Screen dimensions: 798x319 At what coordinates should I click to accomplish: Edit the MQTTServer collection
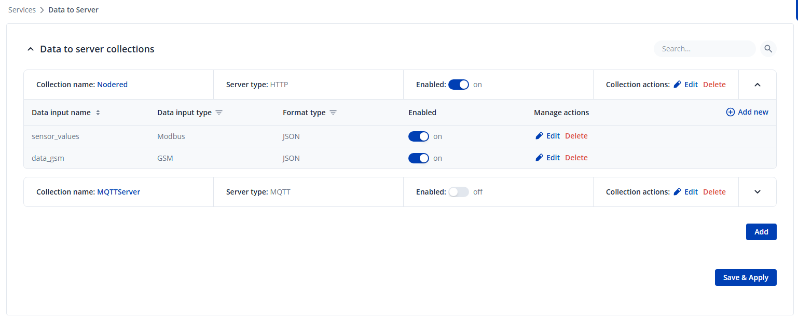pyautogui.click(x=691, y=192)
